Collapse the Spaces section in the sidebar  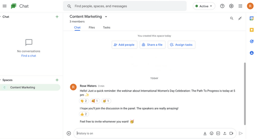[0, 80]
